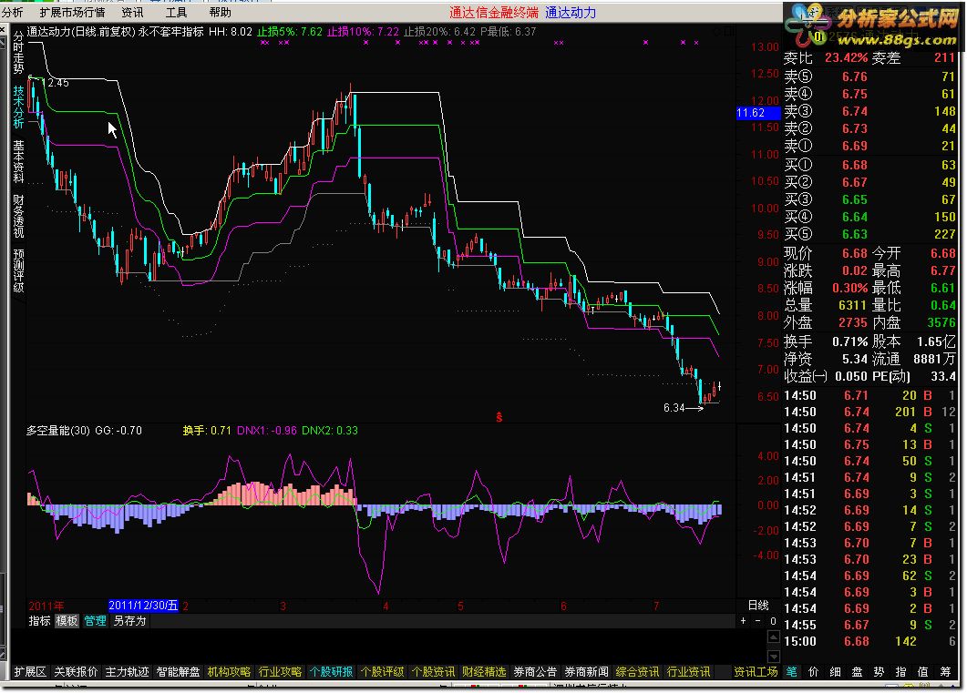967x693 pixels.
Task: Select the 盘 panel tab
Action: coord(858,671)
